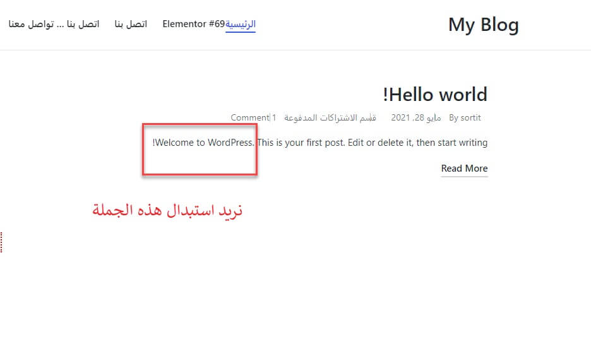Click the 'Edit or delete it' excerpt phrase
591x361 pixels.
pos(381,143)
